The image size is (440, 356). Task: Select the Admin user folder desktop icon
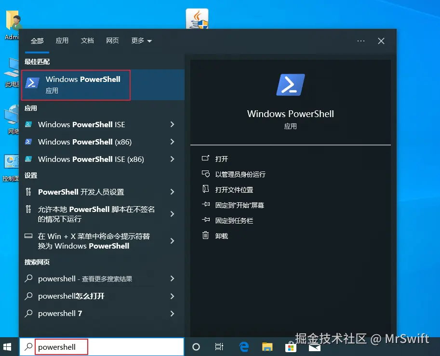11,25
